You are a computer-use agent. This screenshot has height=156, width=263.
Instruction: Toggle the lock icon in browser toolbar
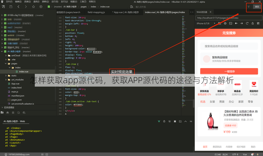(252, 23)
